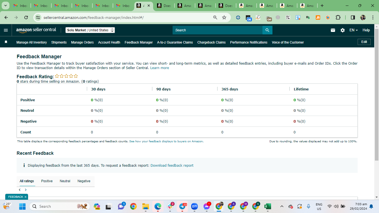Image resolution: width=379 pixels, height=213 pixels.
Task: Open the zoom magnifier in the address bar
Action: 215,17
